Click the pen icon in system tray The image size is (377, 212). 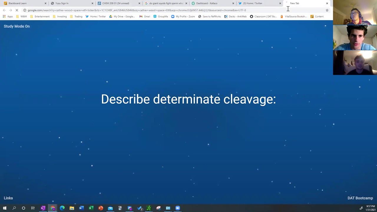point(361,208)
